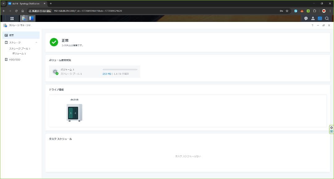Click the ストレージ マネージャ title icon
The height and width of the screenshot is (179, 334).
5,25
